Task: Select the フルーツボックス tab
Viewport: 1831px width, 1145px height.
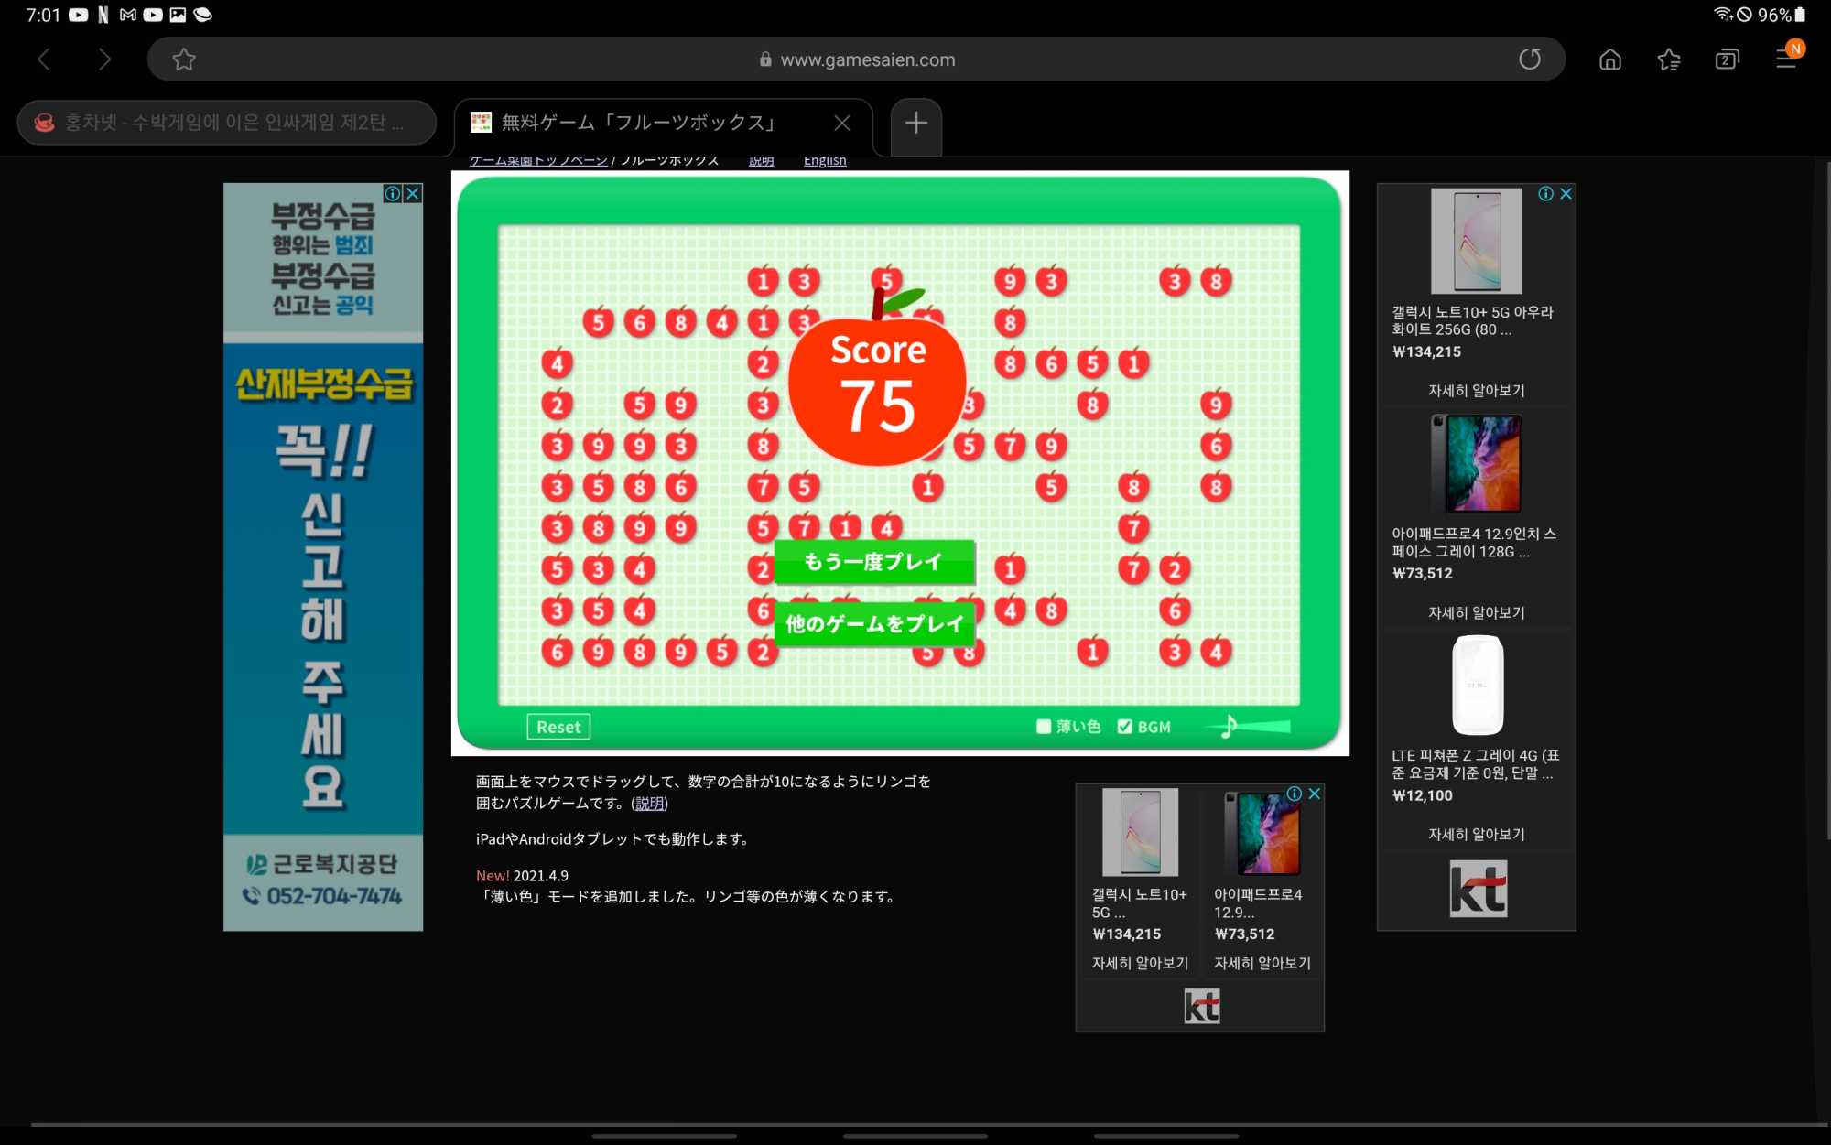Action: coord(638,123)
